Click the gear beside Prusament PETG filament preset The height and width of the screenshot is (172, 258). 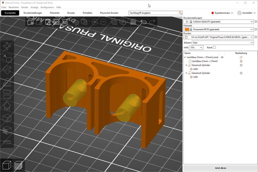[x=256, y=29]
